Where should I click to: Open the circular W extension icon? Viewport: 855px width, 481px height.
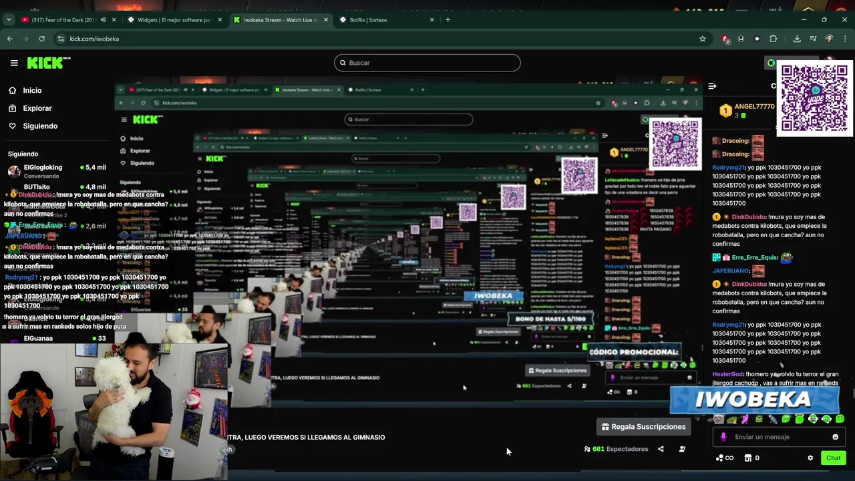(741, 39)
